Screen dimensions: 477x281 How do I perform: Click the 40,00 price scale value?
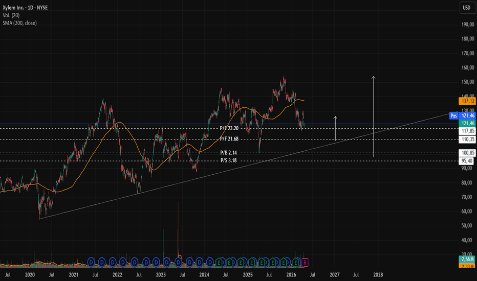(x=468, y=240)
